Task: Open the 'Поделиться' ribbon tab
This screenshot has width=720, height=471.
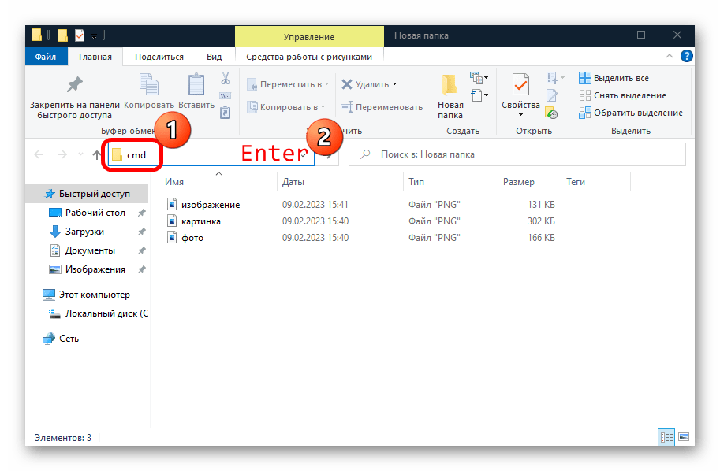Action: pyautogui.click(x=159, y=57)
